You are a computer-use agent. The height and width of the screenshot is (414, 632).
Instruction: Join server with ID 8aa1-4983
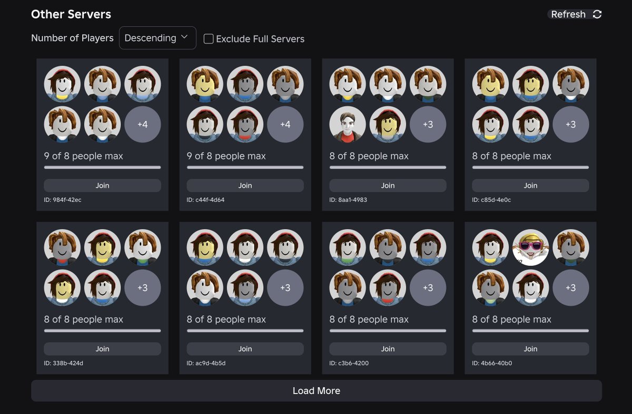(388, 186)
